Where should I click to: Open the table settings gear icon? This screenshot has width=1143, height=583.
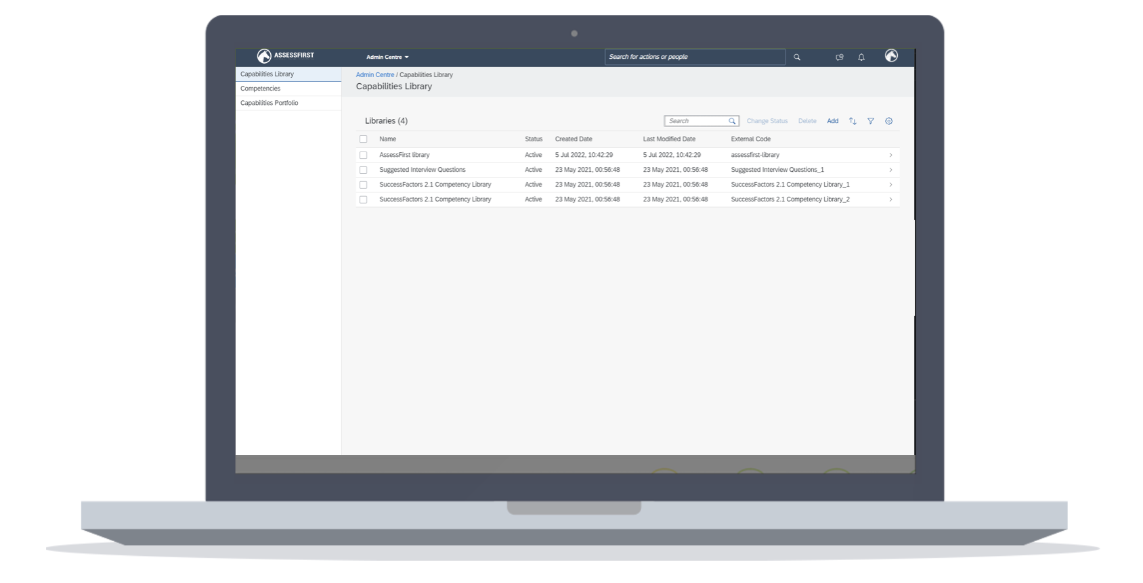pyautogui.click(x=889, y=121)
